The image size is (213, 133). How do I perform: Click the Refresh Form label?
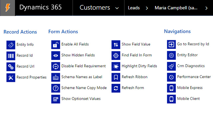coord(133,88)
